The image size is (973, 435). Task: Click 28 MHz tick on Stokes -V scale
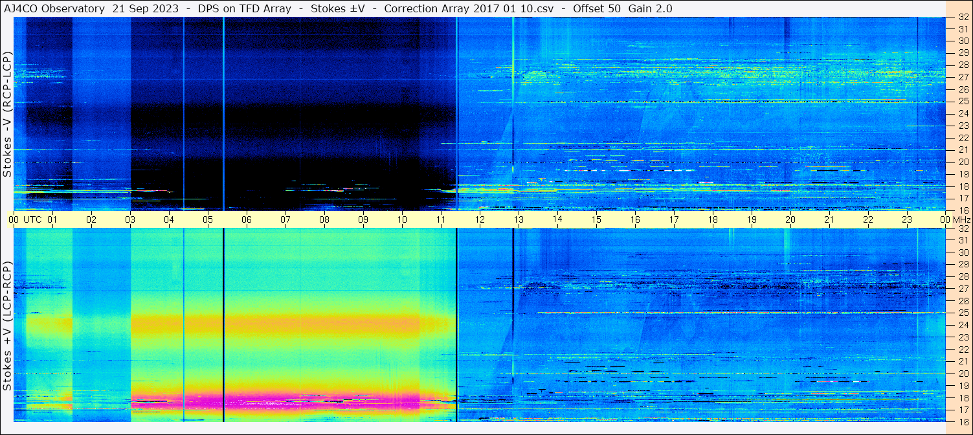click(963, 65)
